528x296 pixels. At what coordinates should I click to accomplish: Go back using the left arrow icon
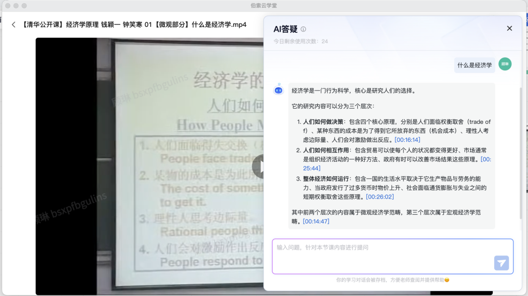pyautogui.click(x=14, y=24)
